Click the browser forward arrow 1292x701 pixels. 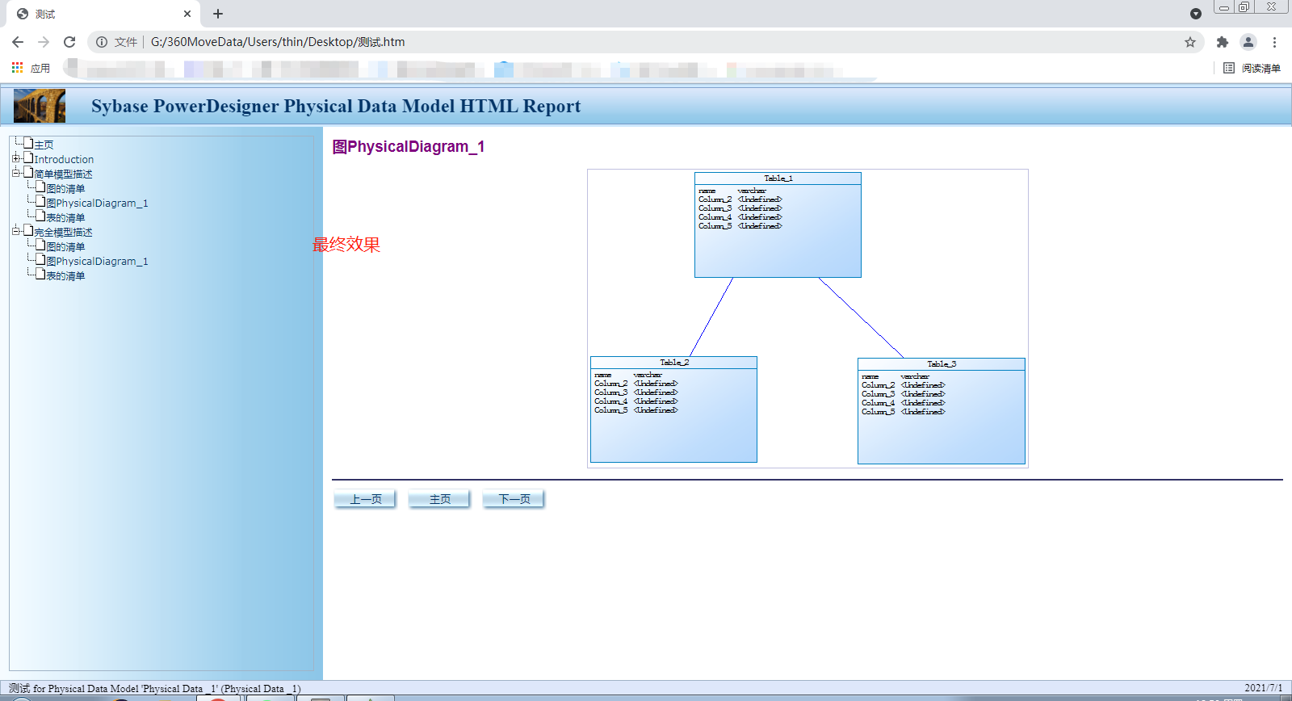pos(44,42)
